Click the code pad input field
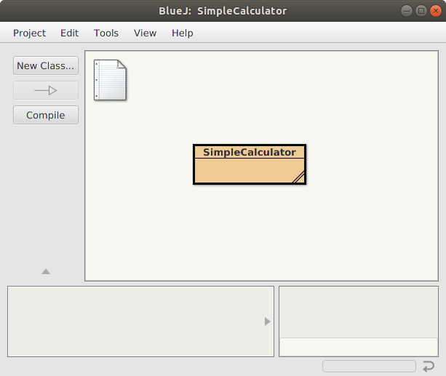This screenshot has height=376, width=446. coord(359,347)
